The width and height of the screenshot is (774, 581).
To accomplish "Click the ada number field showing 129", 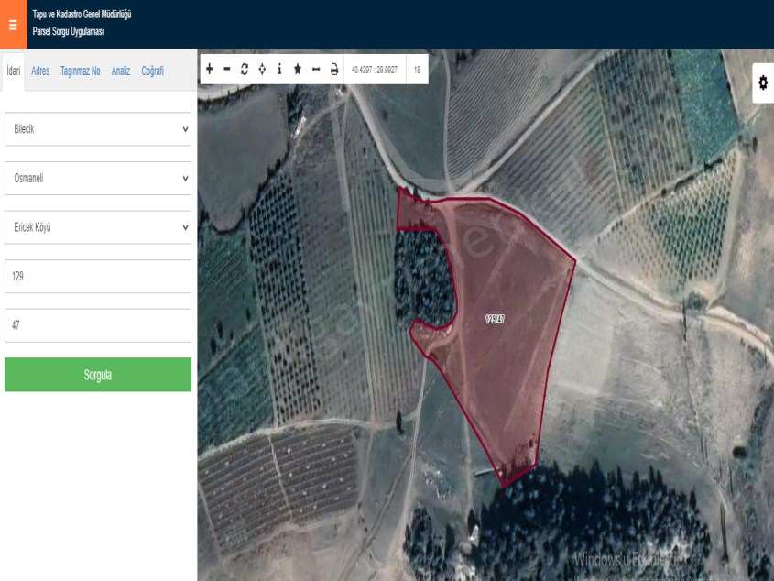I will click(96, 274).
